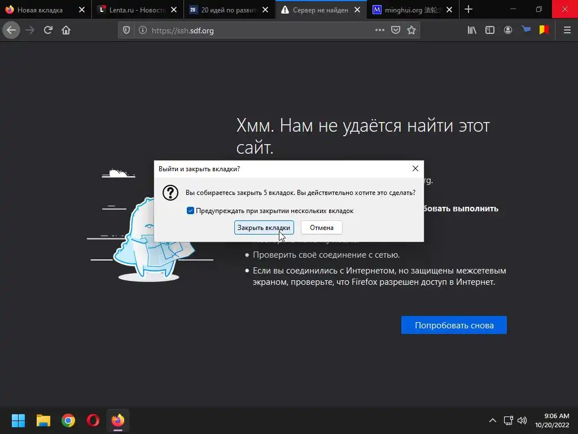Launch Google Chrome from taskbar

[68, 420]
